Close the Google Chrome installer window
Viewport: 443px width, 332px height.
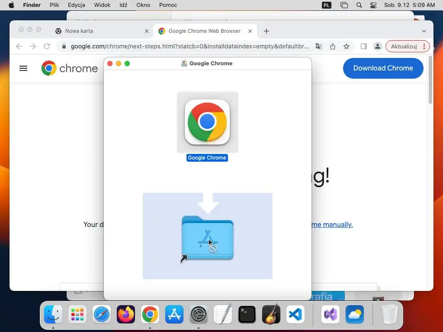[x=110, y=64]
